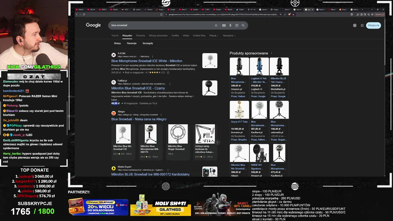Click the Przez: Kelkoo sponsored link
Screen dimensions: 393x221
coord(238,96)
